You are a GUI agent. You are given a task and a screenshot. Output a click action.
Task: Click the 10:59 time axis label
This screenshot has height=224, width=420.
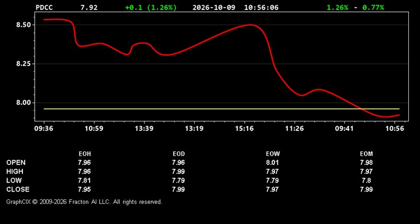[94, 128]
